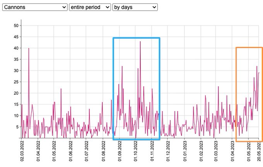Click the y-axis value 35
Screen dimensions: 263x167
coord(16,59)
